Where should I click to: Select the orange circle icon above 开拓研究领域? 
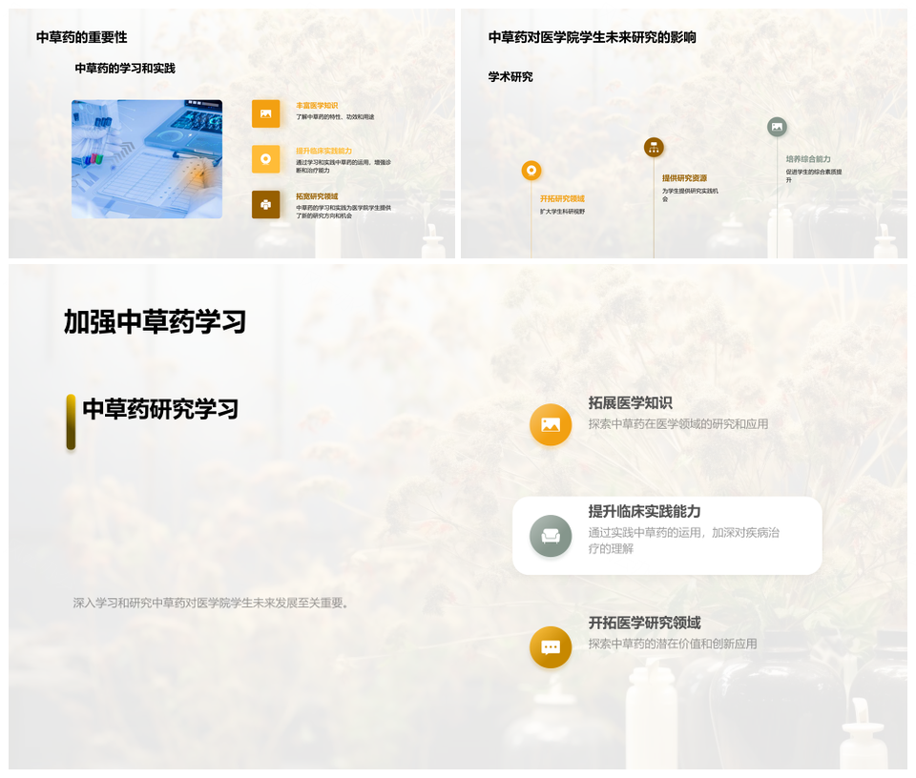(531, 171)
